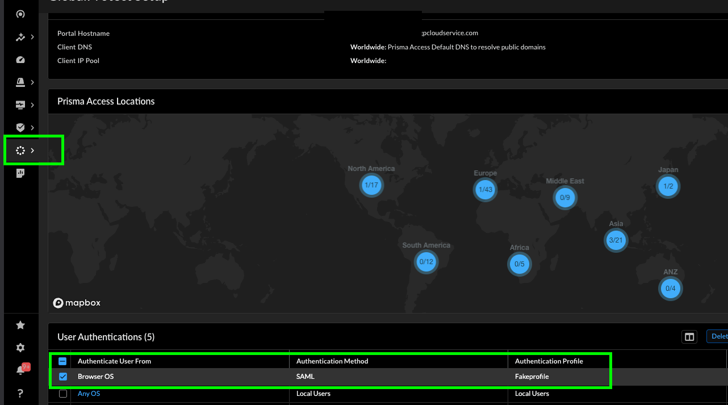Expand the Monitor sidebar chevron
The width and height of the screenshot is (728, 405).
coord(32,105)
